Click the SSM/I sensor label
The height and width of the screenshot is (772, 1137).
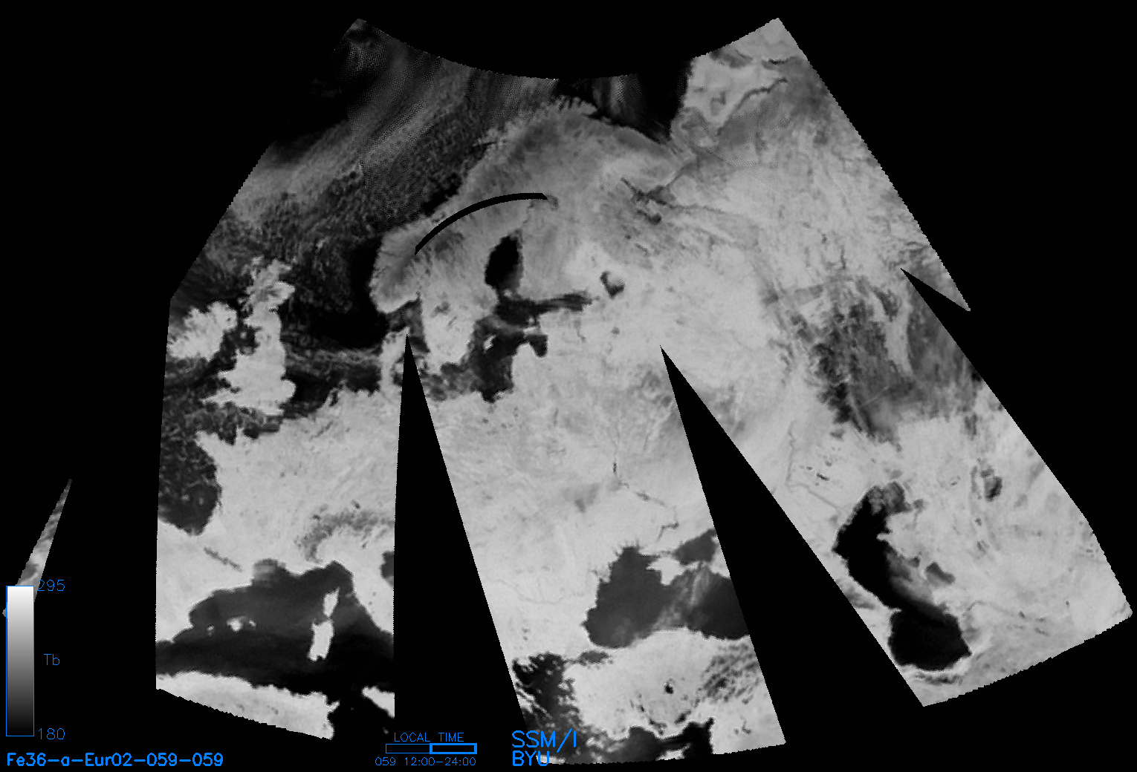point(544,739)
